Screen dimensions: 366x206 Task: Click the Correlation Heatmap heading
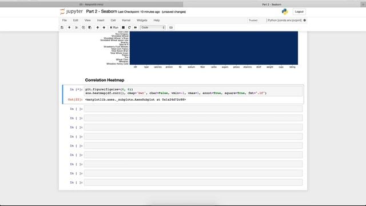[105, 80]
